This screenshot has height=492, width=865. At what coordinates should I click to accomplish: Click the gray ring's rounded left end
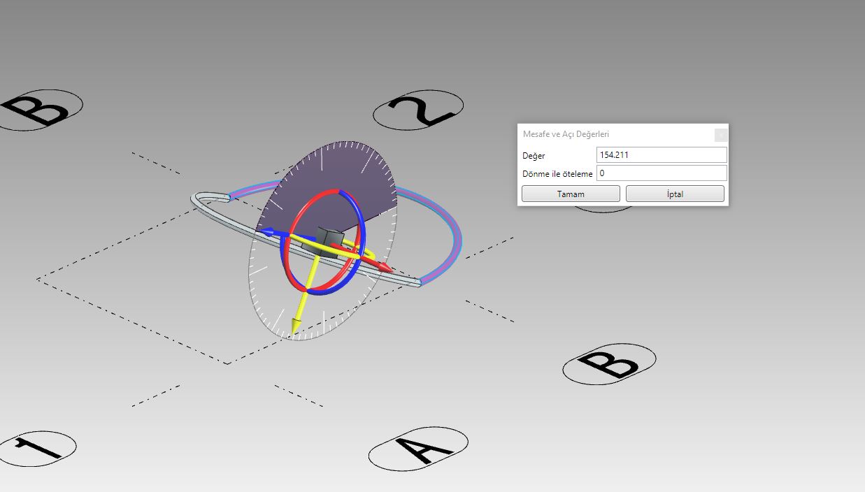tap(196, 199)
